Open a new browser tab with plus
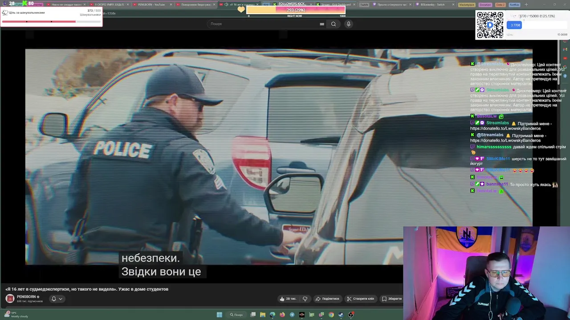 coord(526,4)
